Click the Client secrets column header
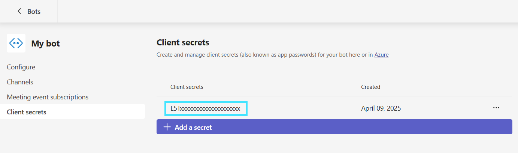Viewport: 518px width, 153px height. pyautogui.click(x=187, y=87)
